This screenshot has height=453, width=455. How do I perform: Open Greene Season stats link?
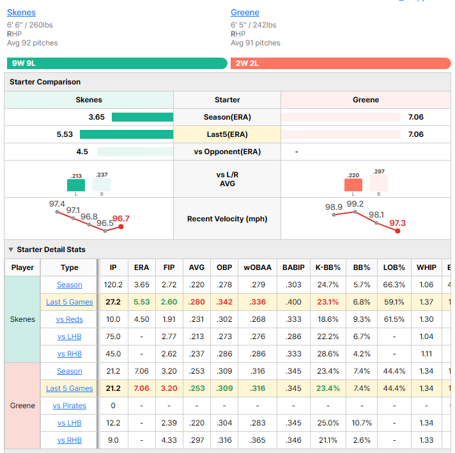[x=70, y=371]
